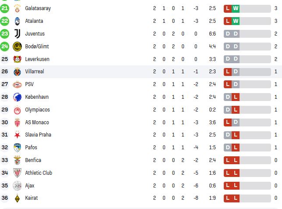Click the green position 24 badge
The width and height of the screenshot is (282, 209).
(x=5, y=47)
